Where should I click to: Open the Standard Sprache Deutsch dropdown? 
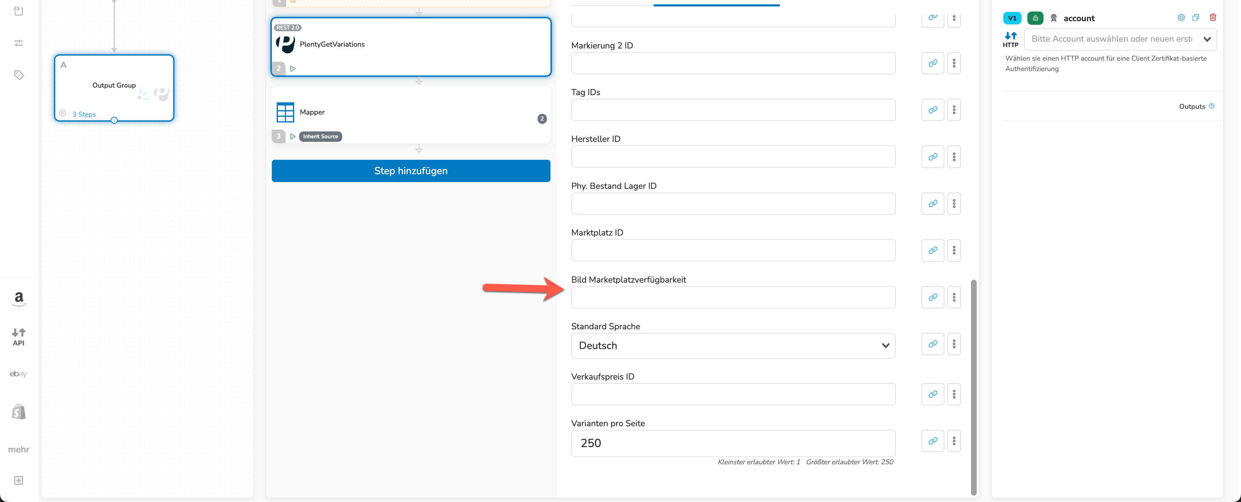(733, 346)
